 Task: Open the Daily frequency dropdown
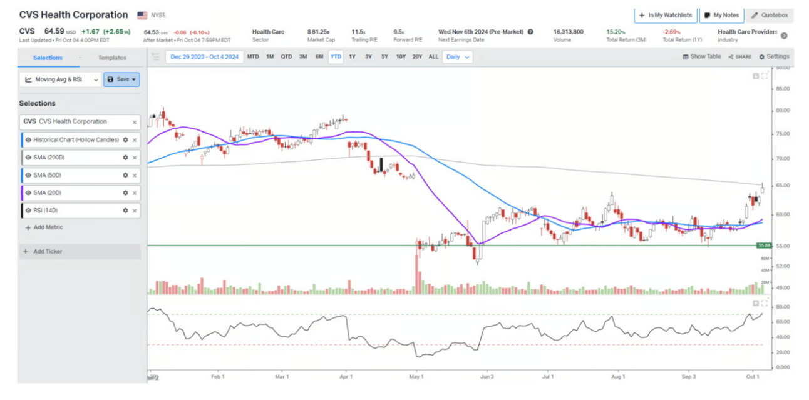457,57
